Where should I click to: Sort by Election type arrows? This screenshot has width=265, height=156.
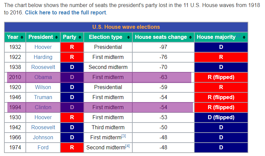[129, 37]
